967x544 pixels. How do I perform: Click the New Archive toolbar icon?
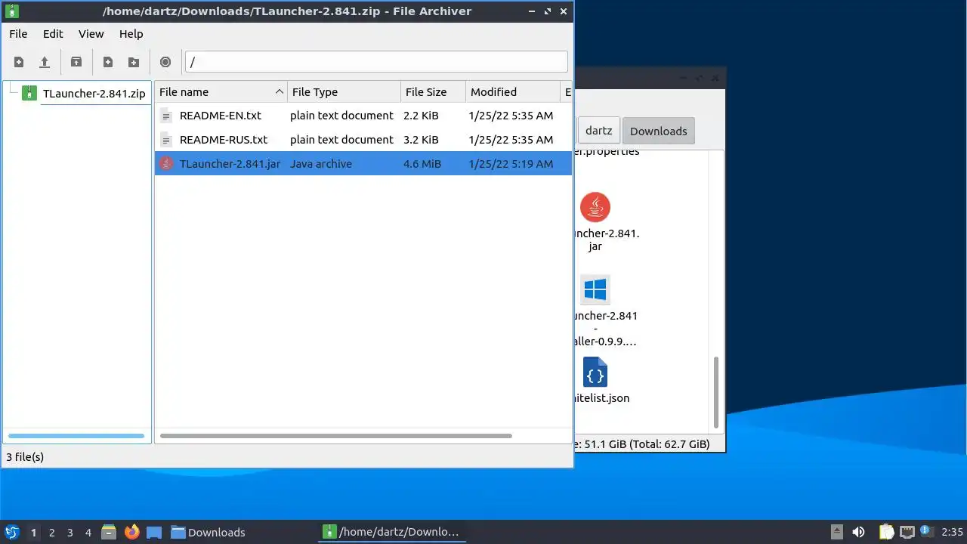pos(19,62)
